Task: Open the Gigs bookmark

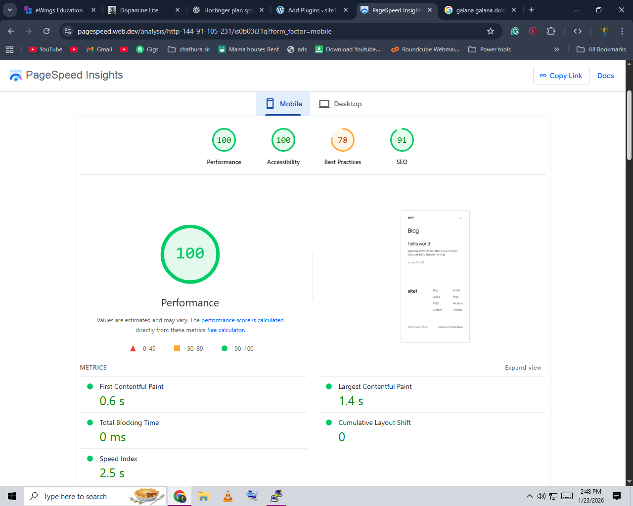Action: pyautogui.click(x=147, y=49)
